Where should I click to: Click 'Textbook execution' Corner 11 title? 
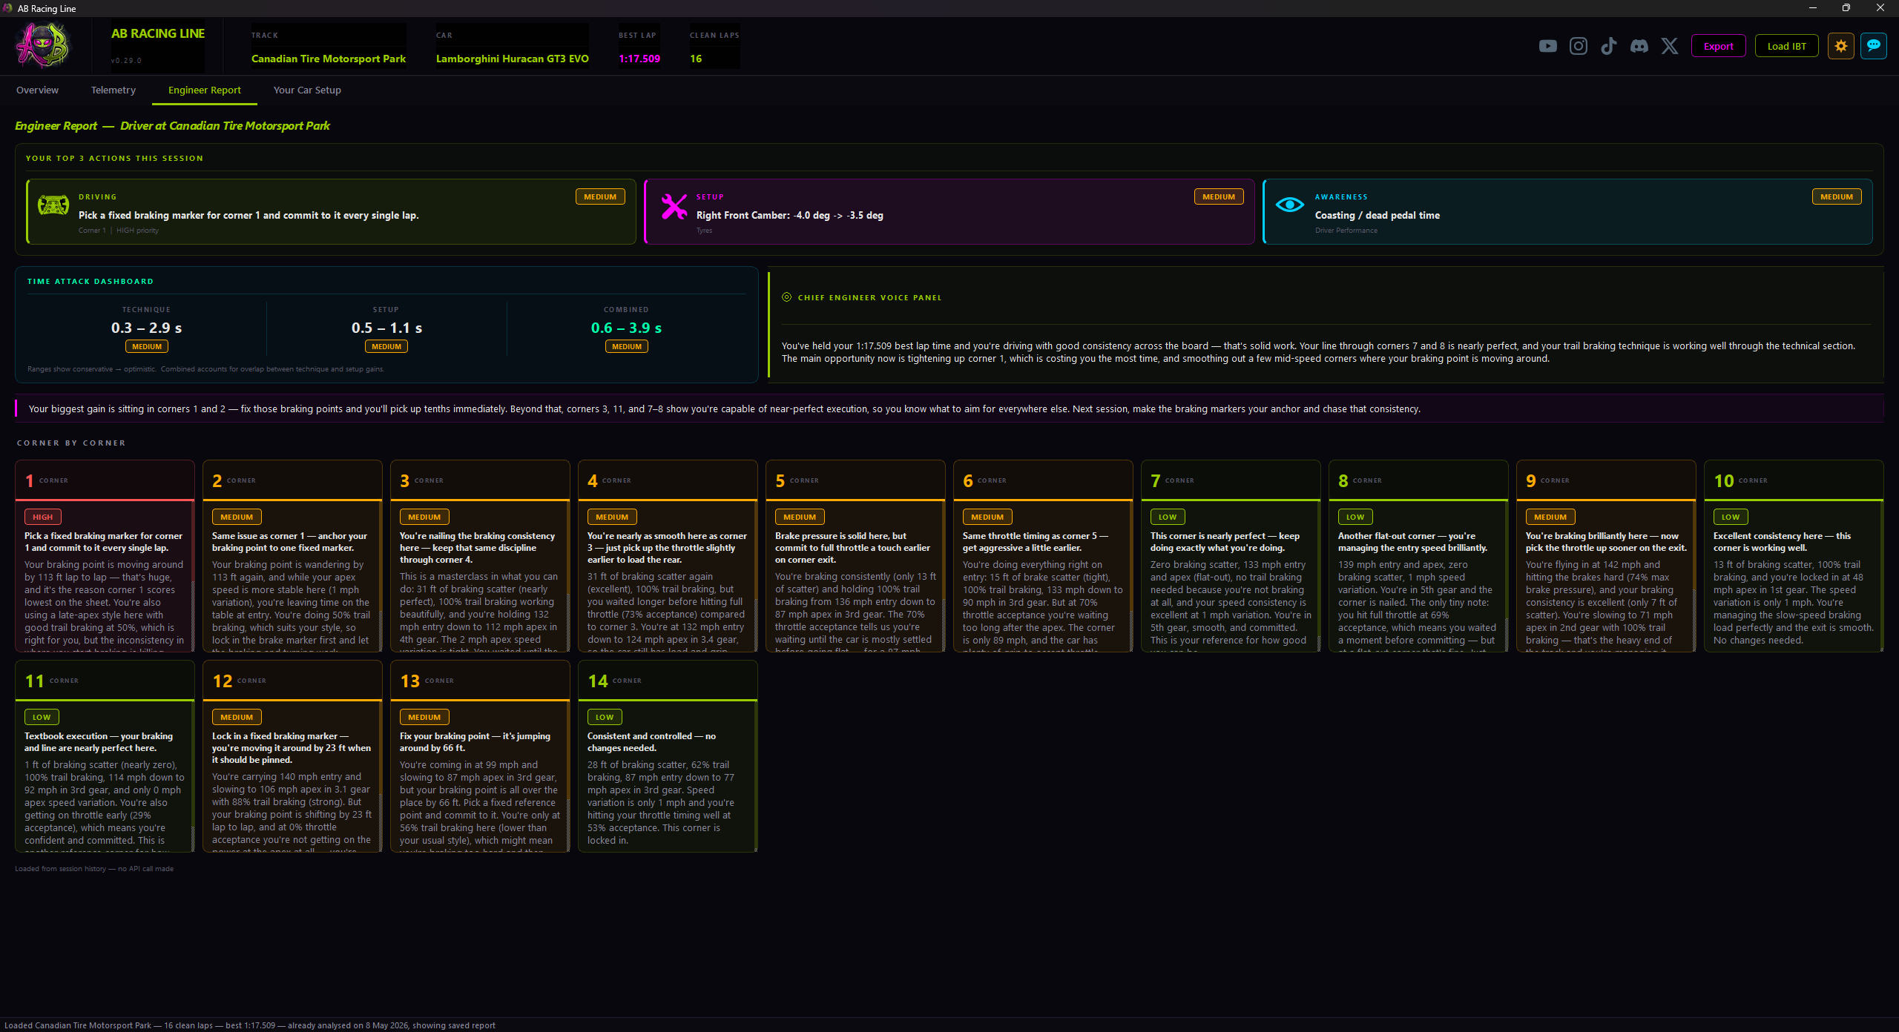click(x=99, y=742)
